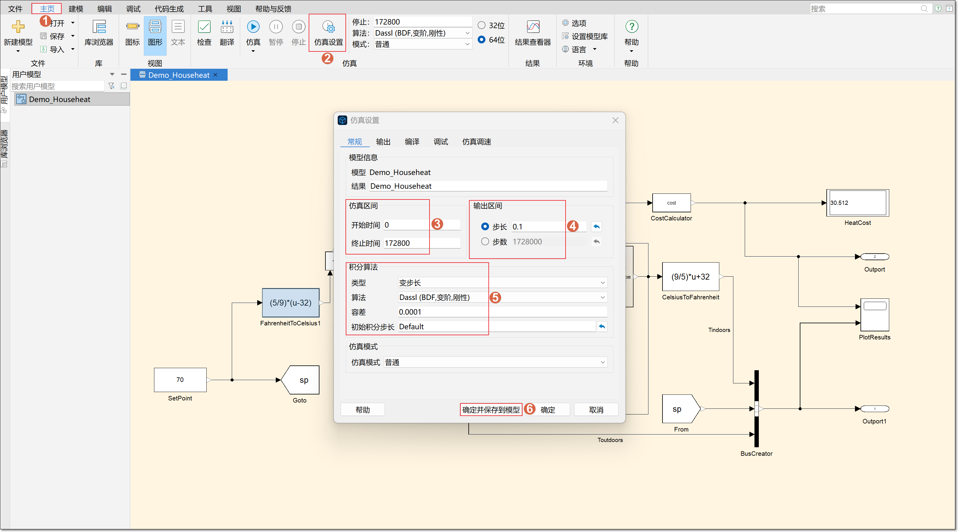Viewport: 958px width, 532px height.
Task: Click 确定并保存到模型 button
Action: coord(491,410)
